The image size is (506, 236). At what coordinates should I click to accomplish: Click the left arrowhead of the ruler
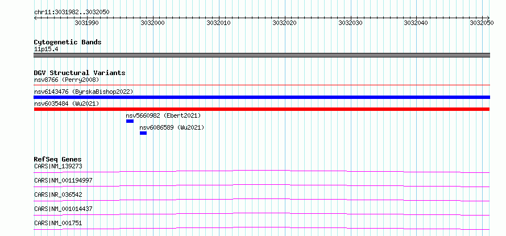click(x=35, y=18)
